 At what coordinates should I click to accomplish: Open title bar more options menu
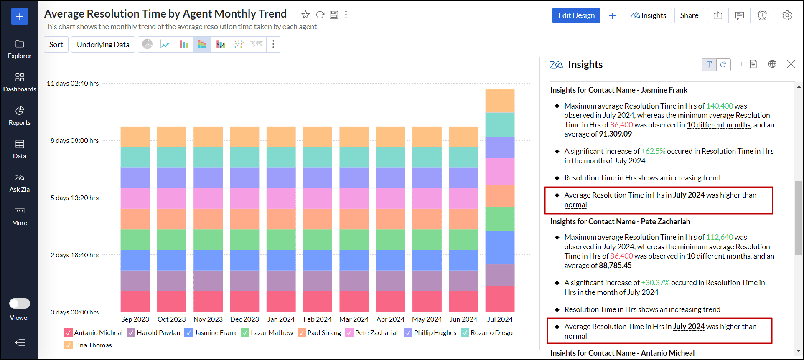click(346, 15)
